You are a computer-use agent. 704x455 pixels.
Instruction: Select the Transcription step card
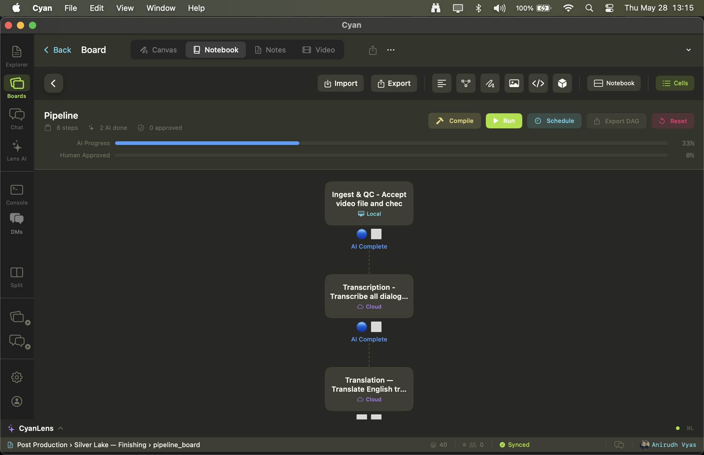[x=369, y=296]
